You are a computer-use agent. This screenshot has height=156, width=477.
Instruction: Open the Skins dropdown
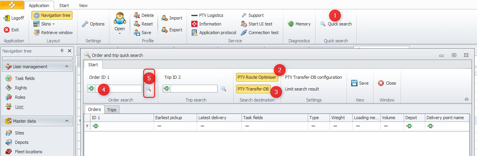tap(44, 24)
